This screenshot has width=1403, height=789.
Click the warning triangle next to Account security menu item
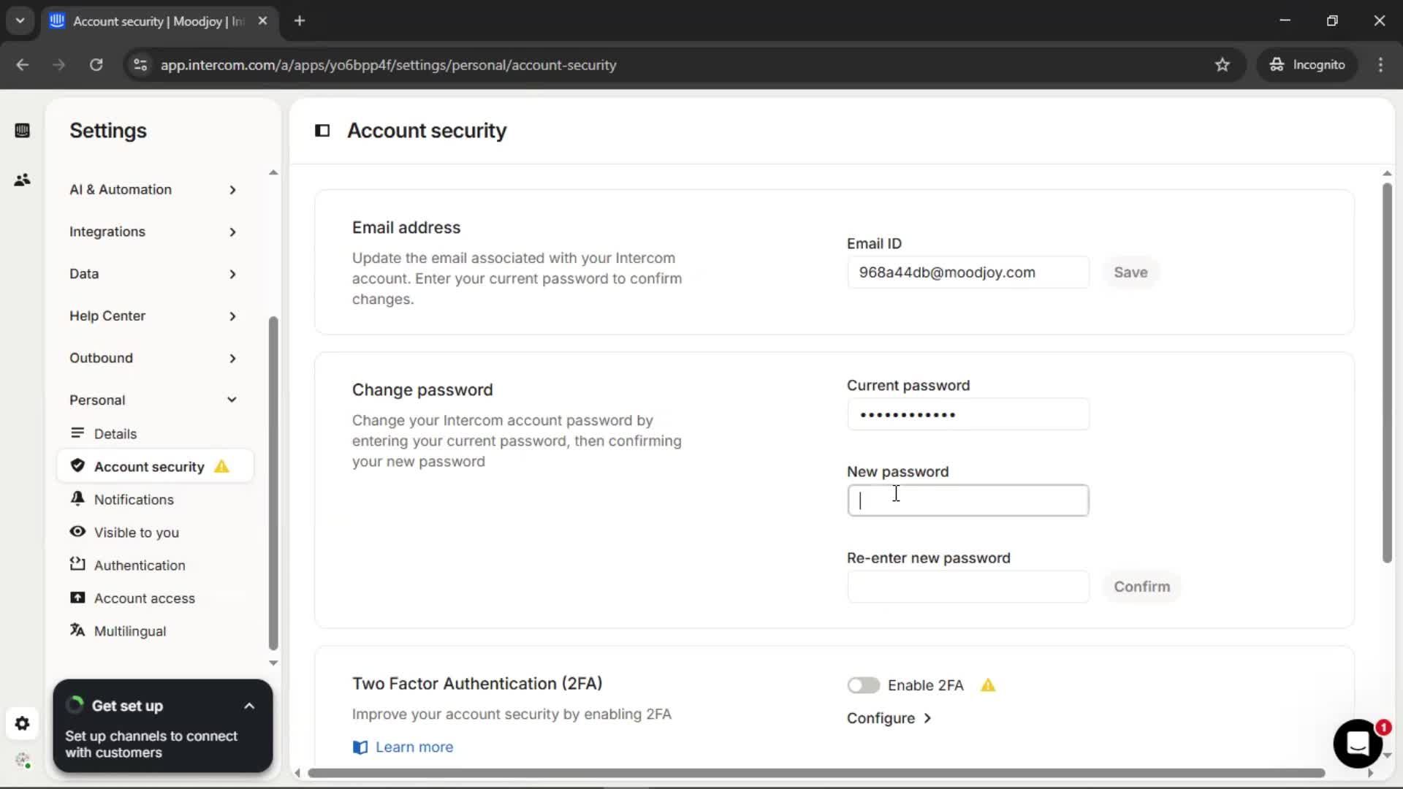click(221, 466)
